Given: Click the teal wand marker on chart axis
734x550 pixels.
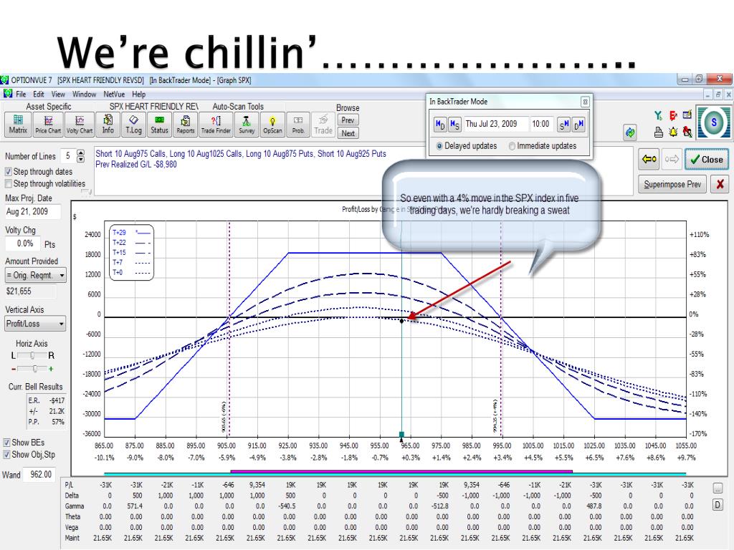Looking at the screenshot, I should [x=401, y=435].
